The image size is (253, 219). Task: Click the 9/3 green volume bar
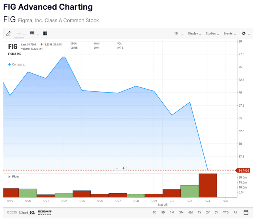pyautogui.click(x=190, y=191)
